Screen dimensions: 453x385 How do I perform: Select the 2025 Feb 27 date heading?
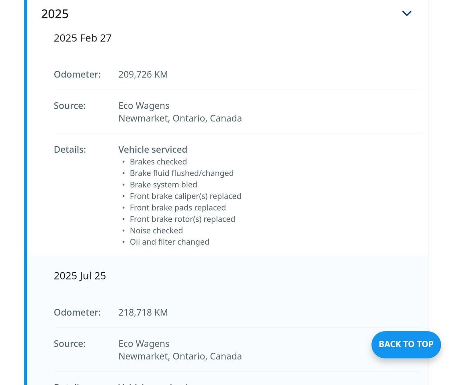83,38
